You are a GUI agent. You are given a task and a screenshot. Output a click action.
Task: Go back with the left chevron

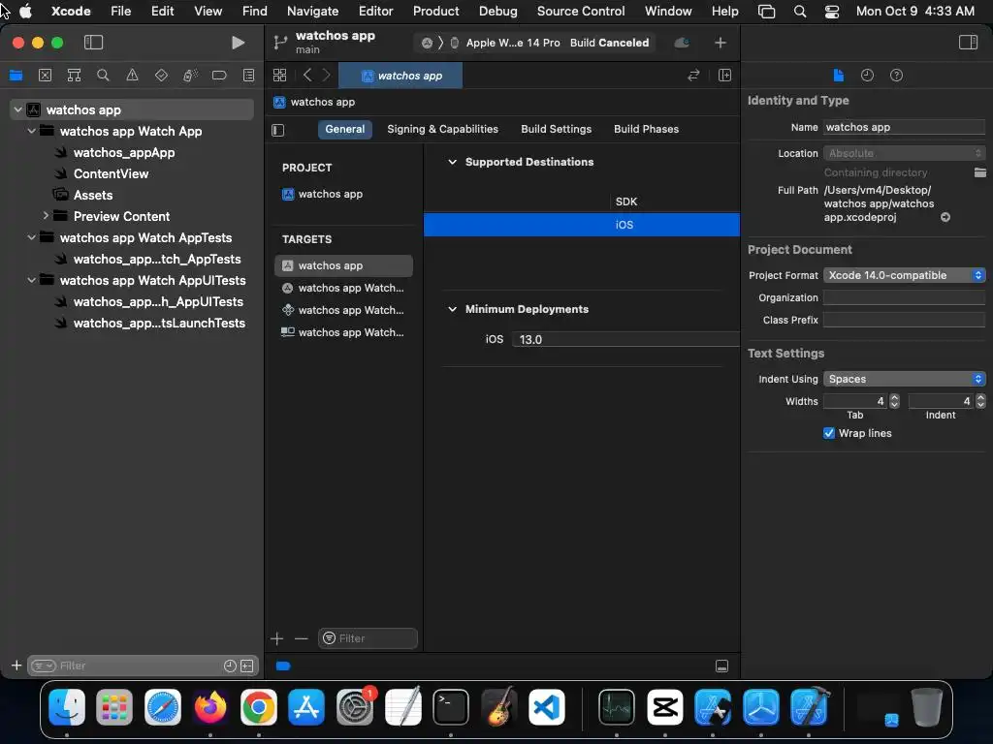point(307,76)
